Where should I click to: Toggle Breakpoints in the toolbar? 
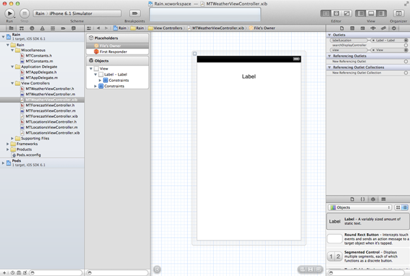tap(135, 13)
